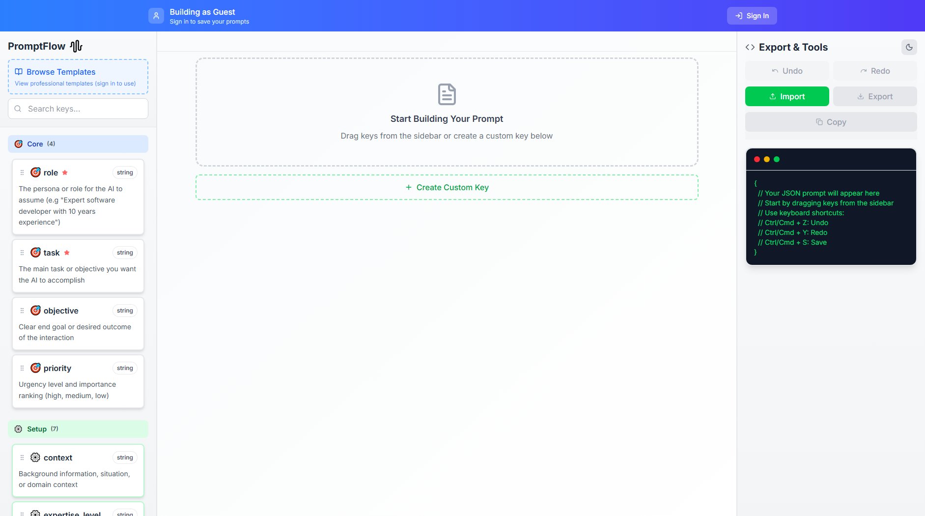Click the Undo button
Image resolution: width=925 pixels, height=516 pixels.
click(787, 71)
